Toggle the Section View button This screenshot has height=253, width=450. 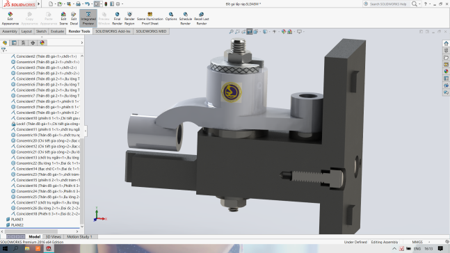point(250,31)
